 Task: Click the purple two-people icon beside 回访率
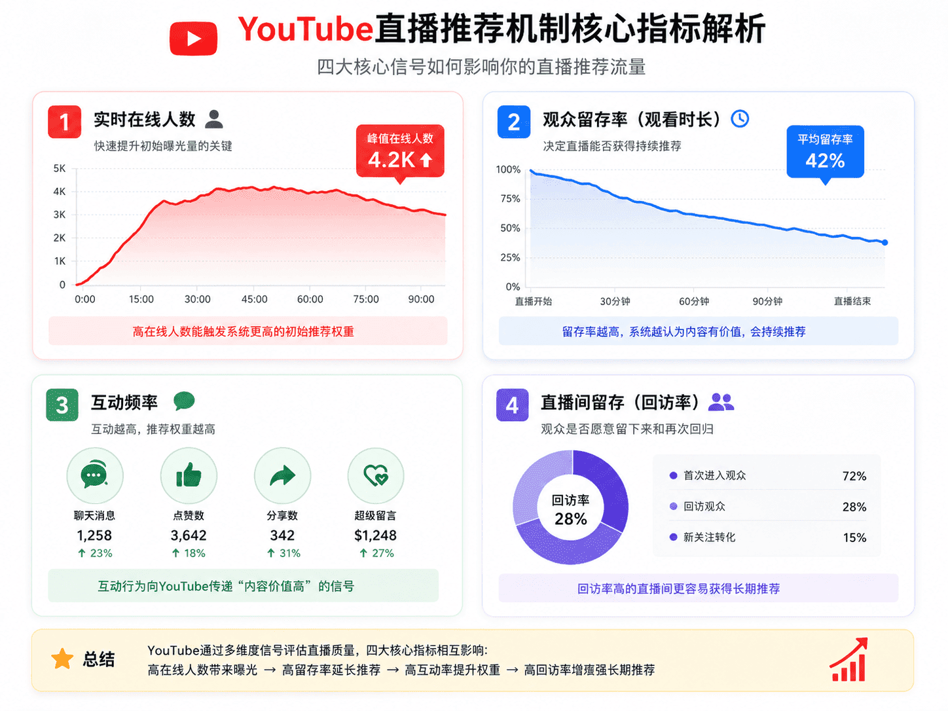click(x=721, y=402)
